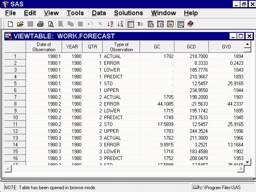
Task: Click the Type of Observation column header
Action: click(x=121, y=47)
